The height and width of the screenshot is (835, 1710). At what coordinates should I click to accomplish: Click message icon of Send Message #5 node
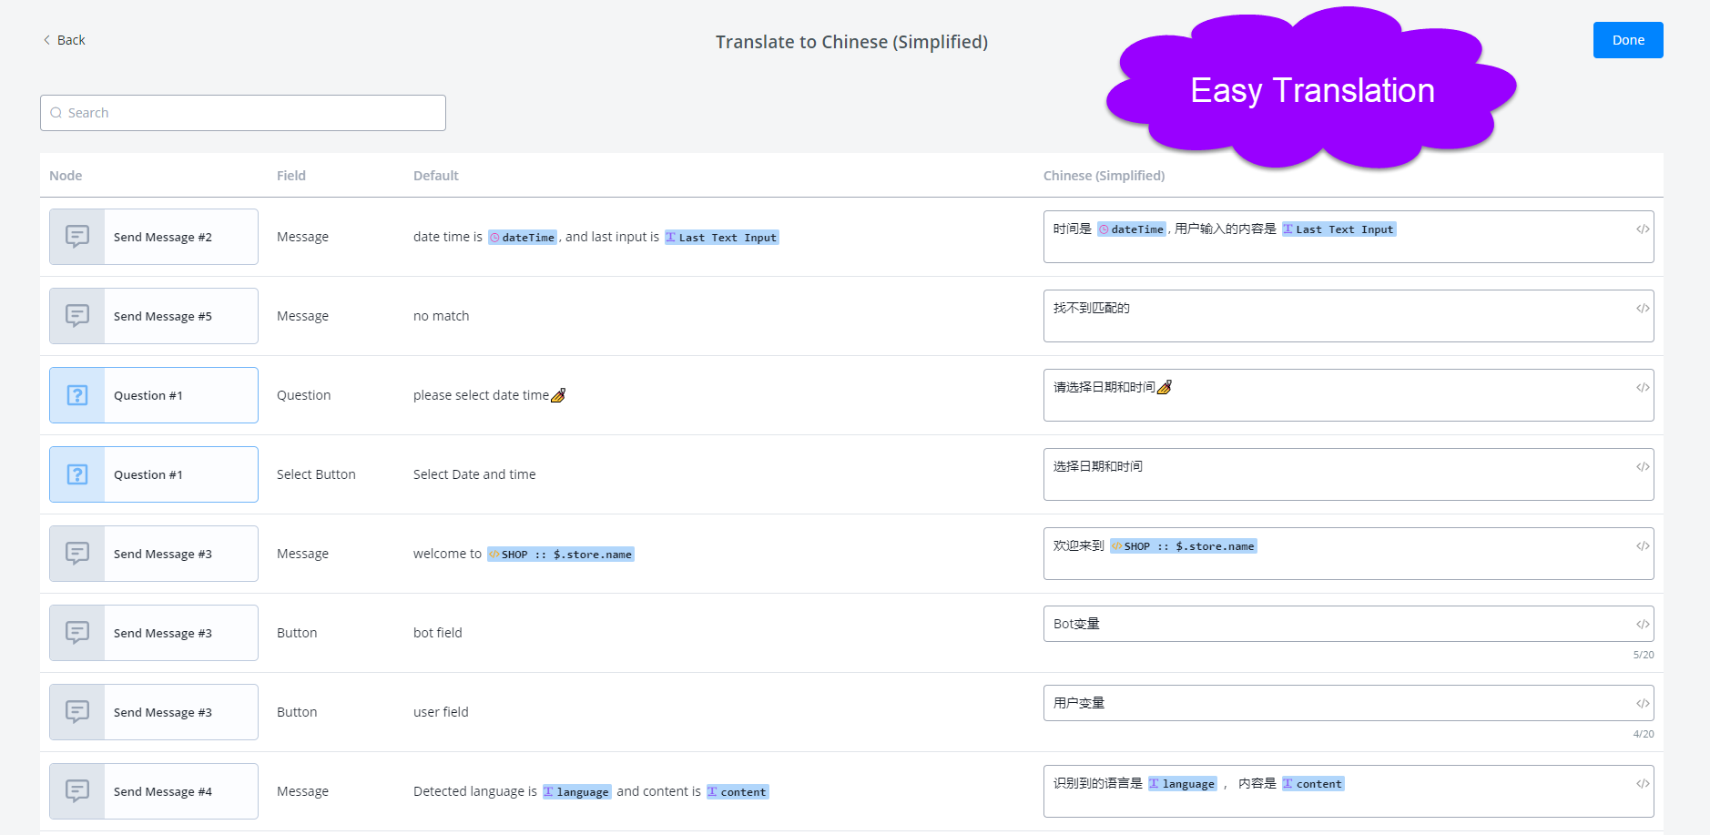(77, 316)
